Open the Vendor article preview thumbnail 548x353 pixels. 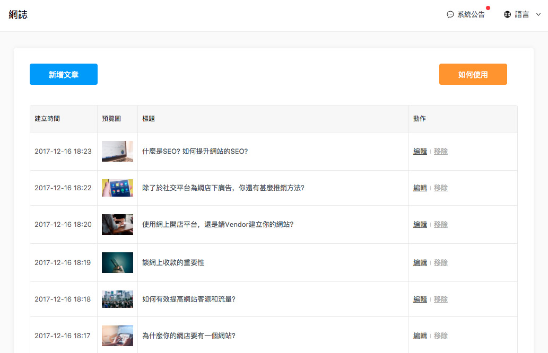point(117,225)
